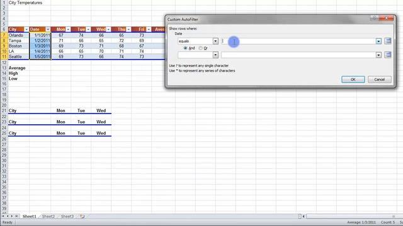Select row 11 header
Screen dimensions: 403x226
tap(4, 56)
